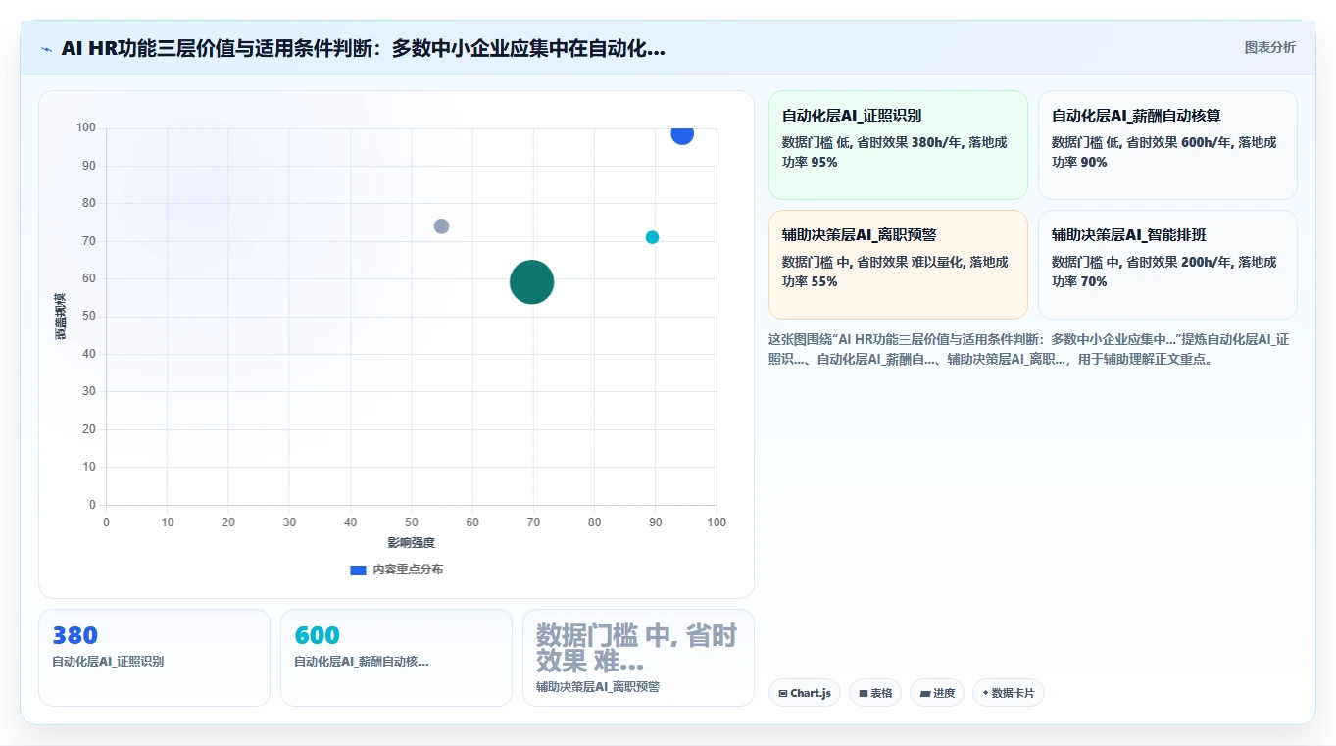Click the summary paragraph starting 这张图围绕
This screenshot has width=1336, height=746.
tap(1030, 349)
